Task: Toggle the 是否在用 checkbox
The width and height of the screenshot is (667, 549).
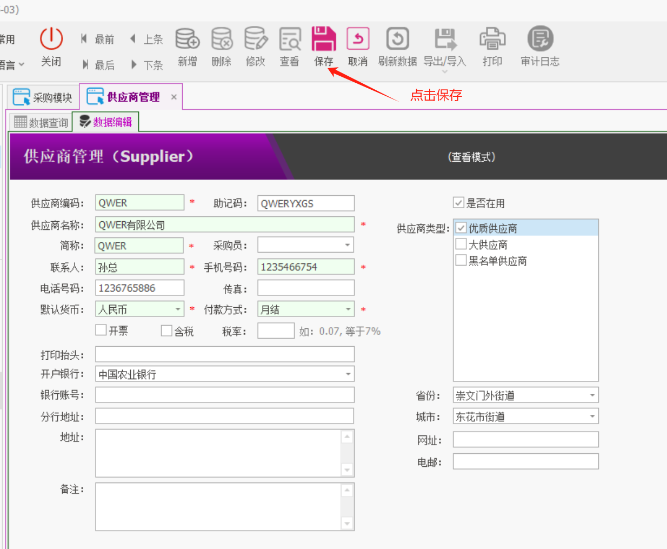Action: click(458, 203)
